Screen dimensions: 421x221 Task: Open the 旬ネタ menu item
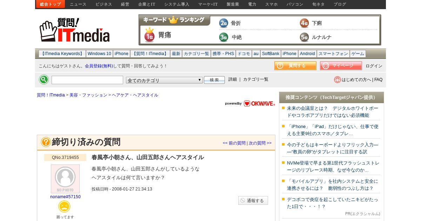click(319, 4)
